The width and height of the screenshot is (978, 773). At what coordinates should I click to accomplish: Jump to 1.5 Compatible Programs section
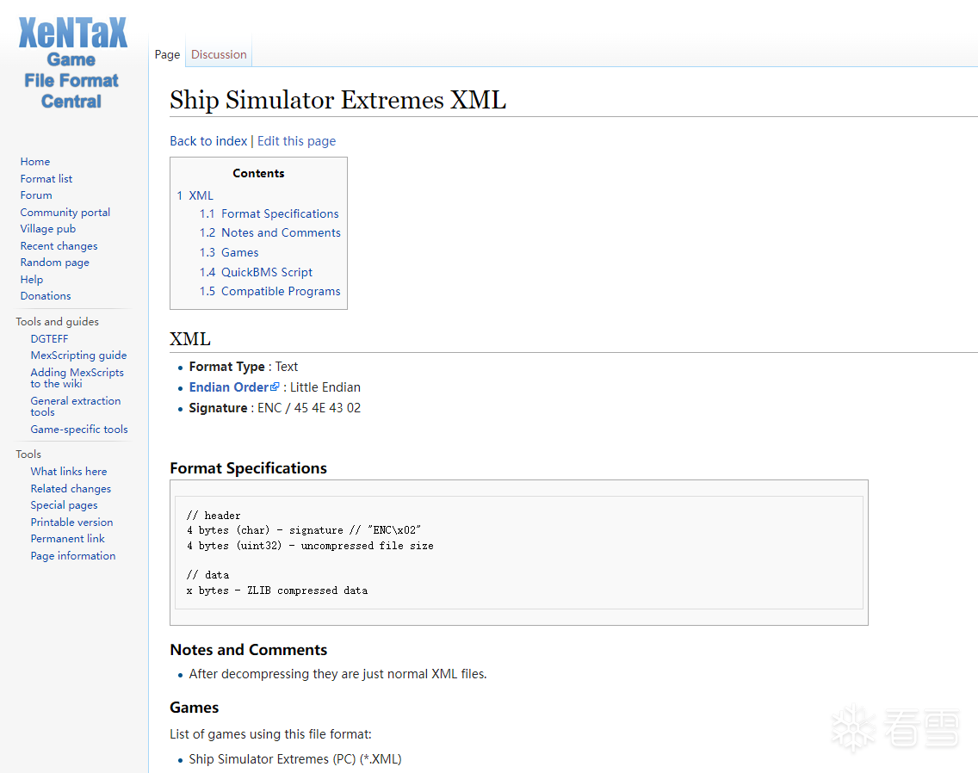pos(270,291)
